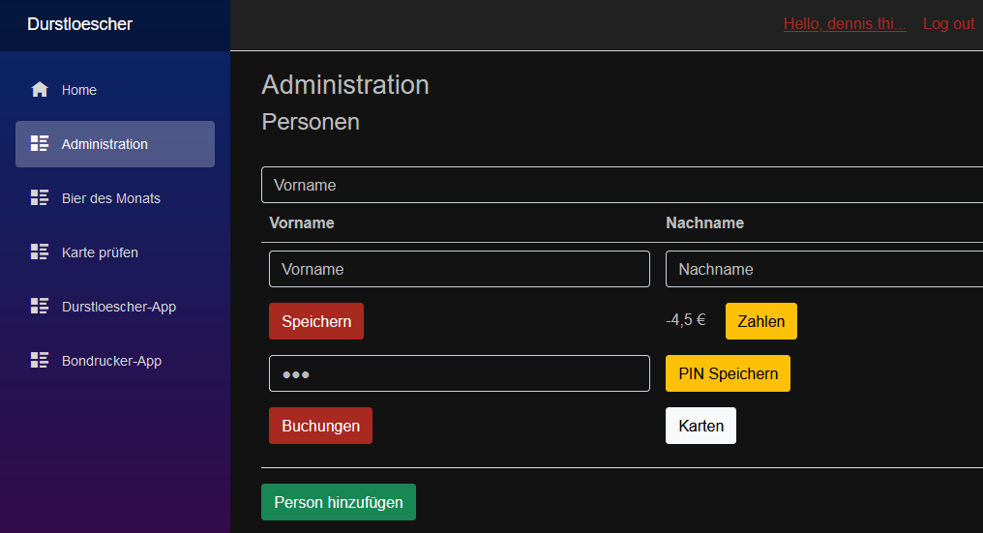Navigate to Karte prüfen
983x533 pixels.
[100, 252]
